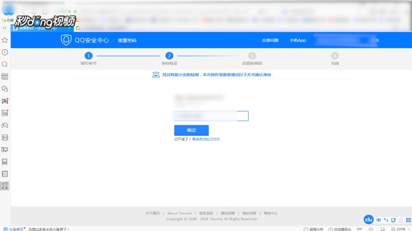Click the 返回桌面 sidebar icon
The width and height of the screenshot is (412, 231).
pyautogui.click(x=5, y=186)
